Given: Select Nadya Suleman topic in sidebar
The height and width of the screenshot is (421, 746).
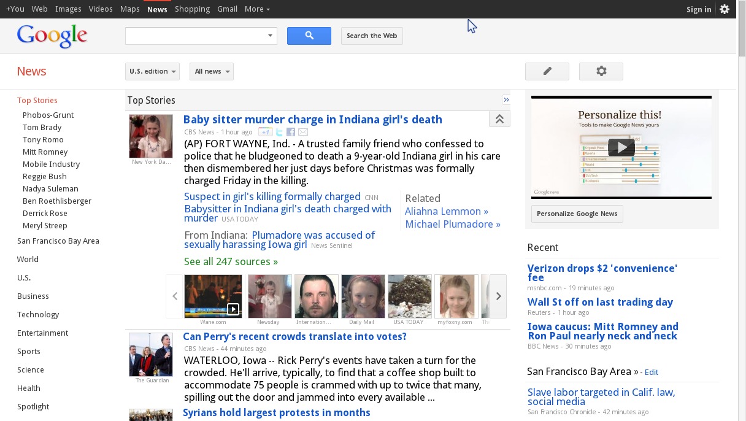Looking at the screenshot, I should 50,189.
